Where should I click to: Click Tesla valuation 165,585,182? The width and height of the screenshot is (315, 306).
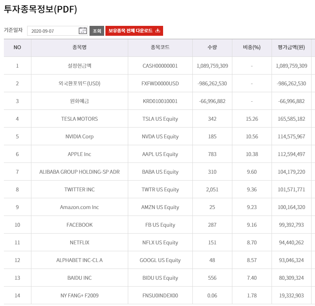tap(291, 119)
